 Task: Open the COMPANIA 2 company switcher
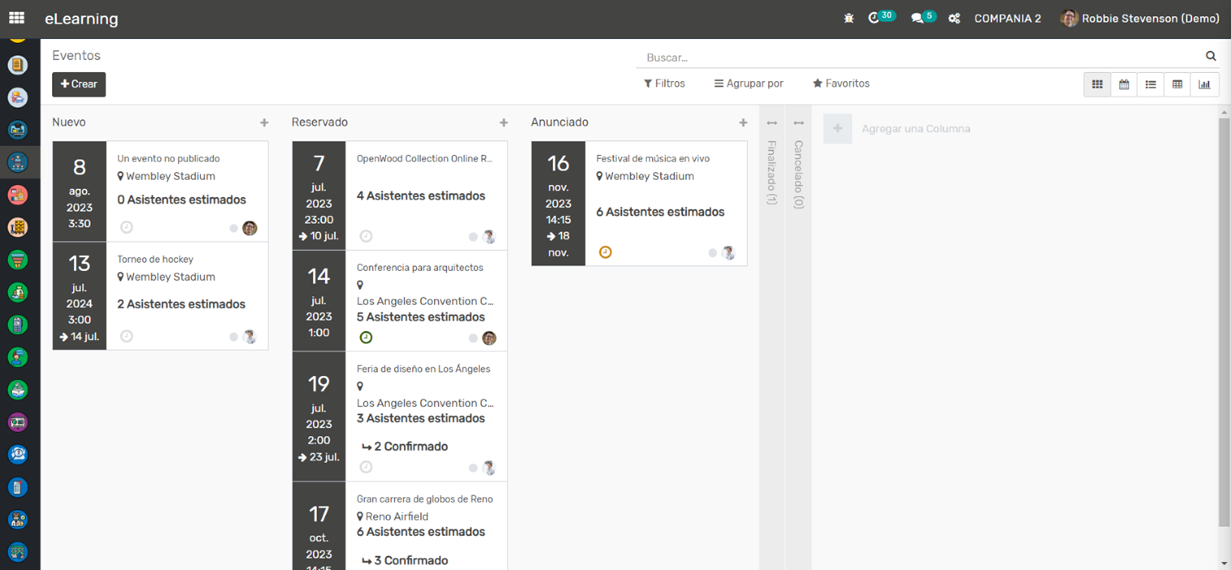(x=1007, y=19)
